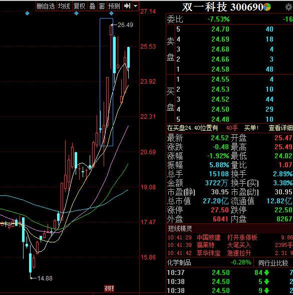
Task: Open the 预测 forecast tool
Action: (x=114, y=6)
